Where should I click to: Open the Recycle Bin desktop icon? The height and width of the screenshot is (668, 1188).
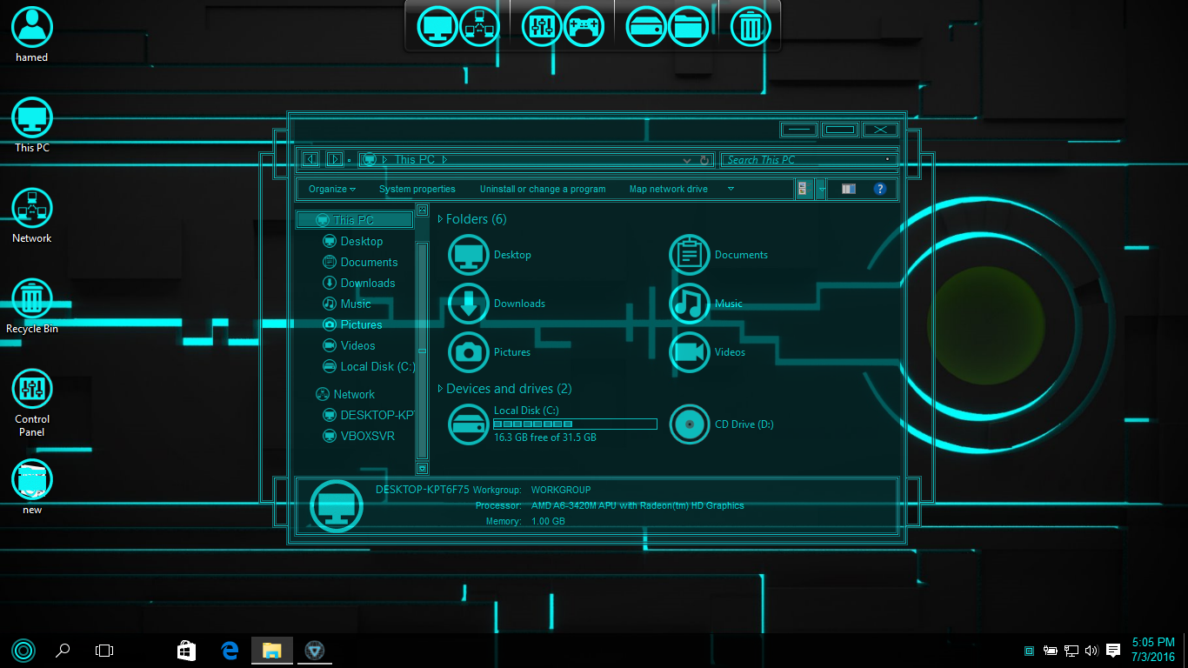pyautogui.click(x=32, y=299)
